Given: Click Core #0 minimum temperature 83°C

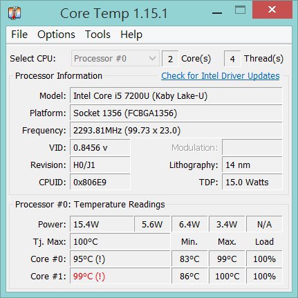Looking at the screenshot, I should click(x=189, y=259).
